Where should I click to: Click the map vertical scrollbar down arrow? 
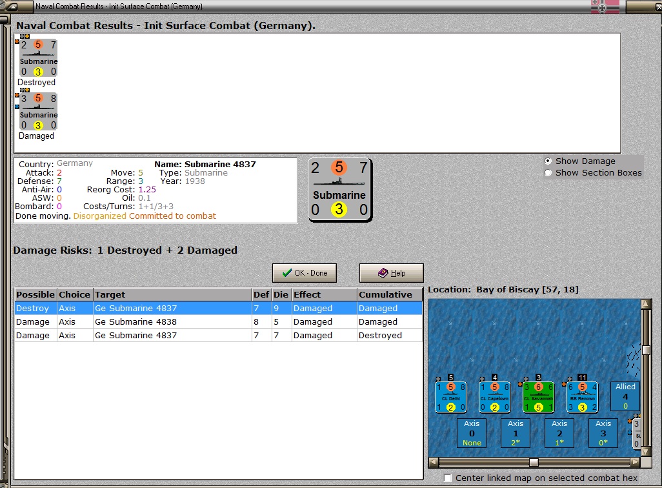pyautogui.click(x=646, y=452)
